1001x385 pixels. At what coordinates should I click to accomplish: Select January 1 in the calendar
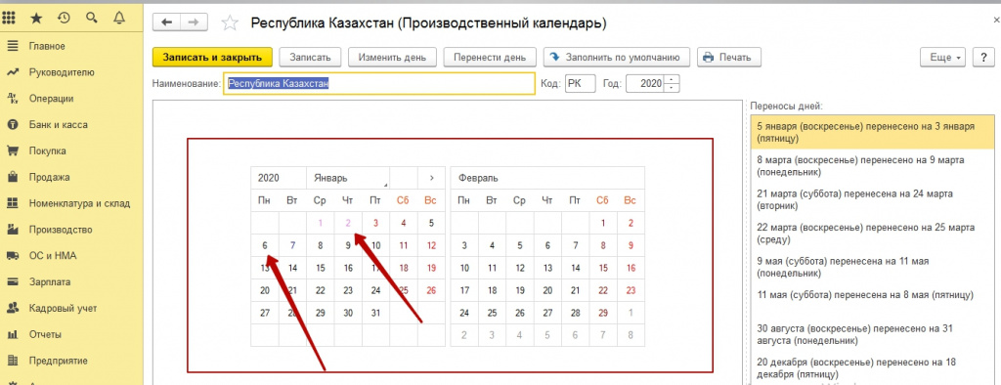click(320, 223)
